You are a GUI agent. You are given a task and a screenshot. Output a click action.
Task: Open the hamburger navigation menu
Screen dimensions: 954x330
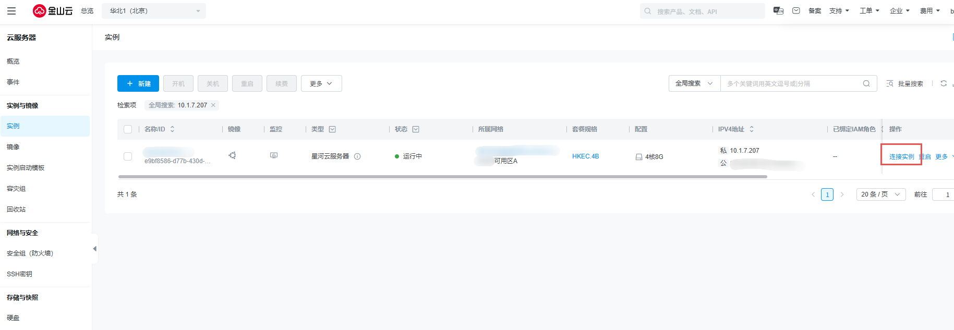pyautogui.click(x=11, y=11)
